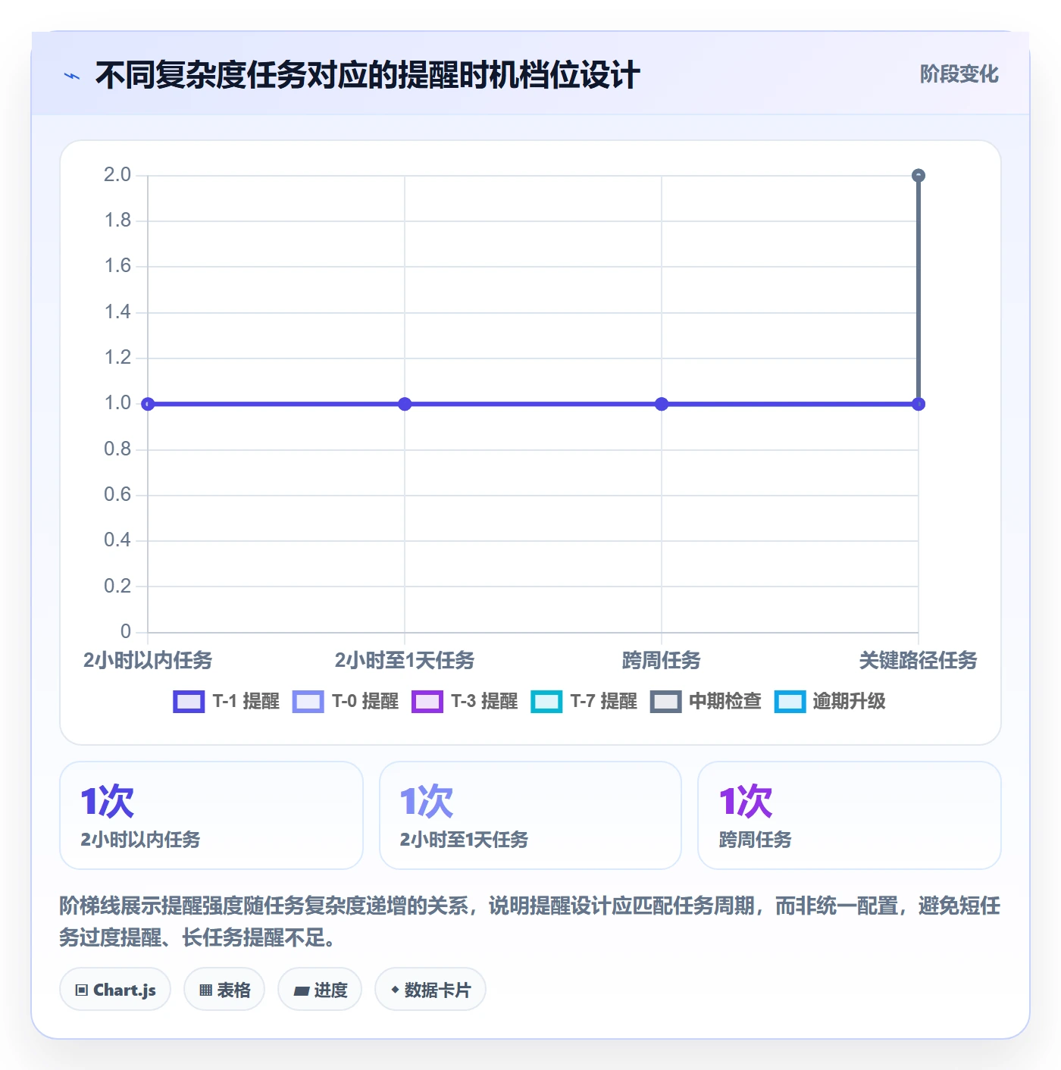Toggle the T-0 提醒 legend swatch
Screen dimensions: 1061x1070
pyautogui.click(x=308, y=702)
